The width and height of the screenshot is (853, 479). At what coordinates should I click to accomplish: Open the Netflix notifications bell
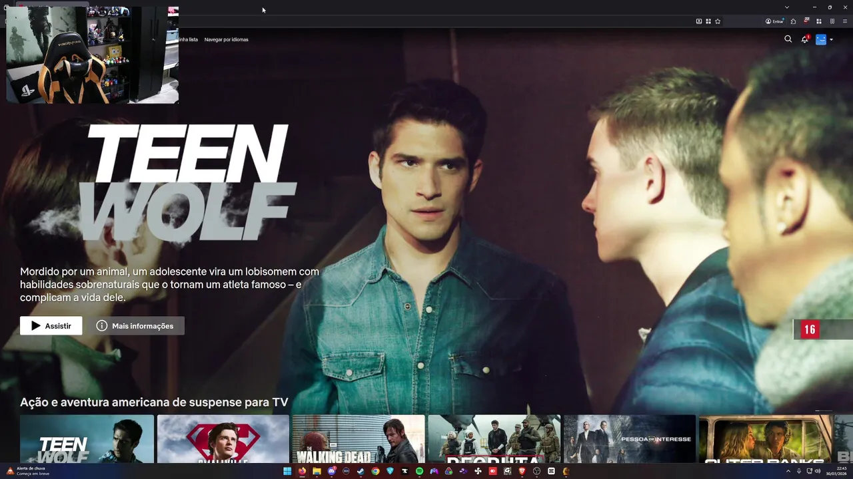coord(804,39)
